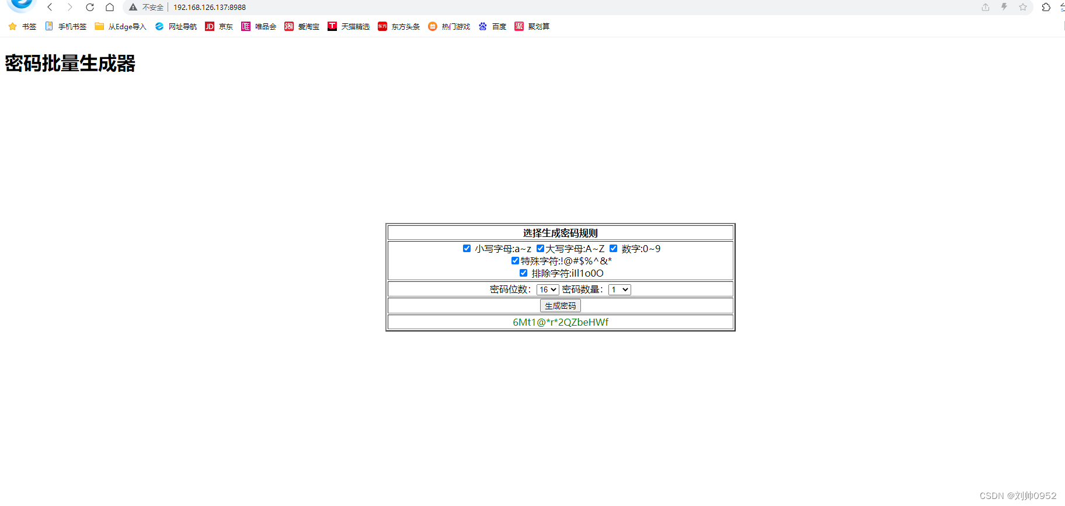
Task: Click the 密码批量生成器 heading
Action: tap(70, 63)
